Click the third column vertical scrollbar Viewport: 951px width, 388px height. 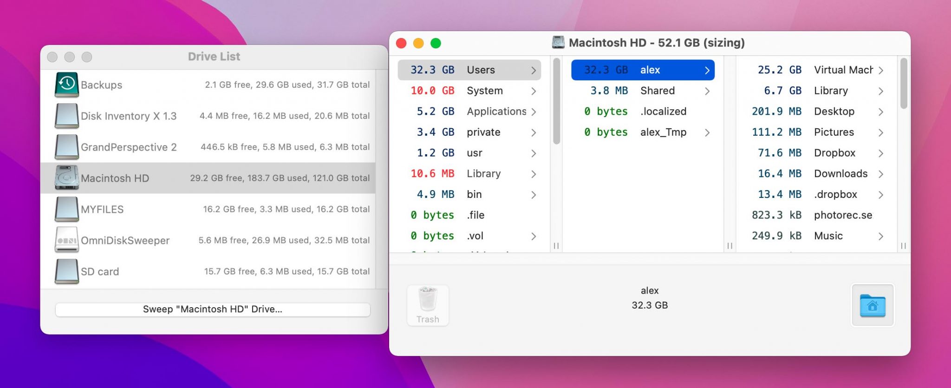[903, 83]
